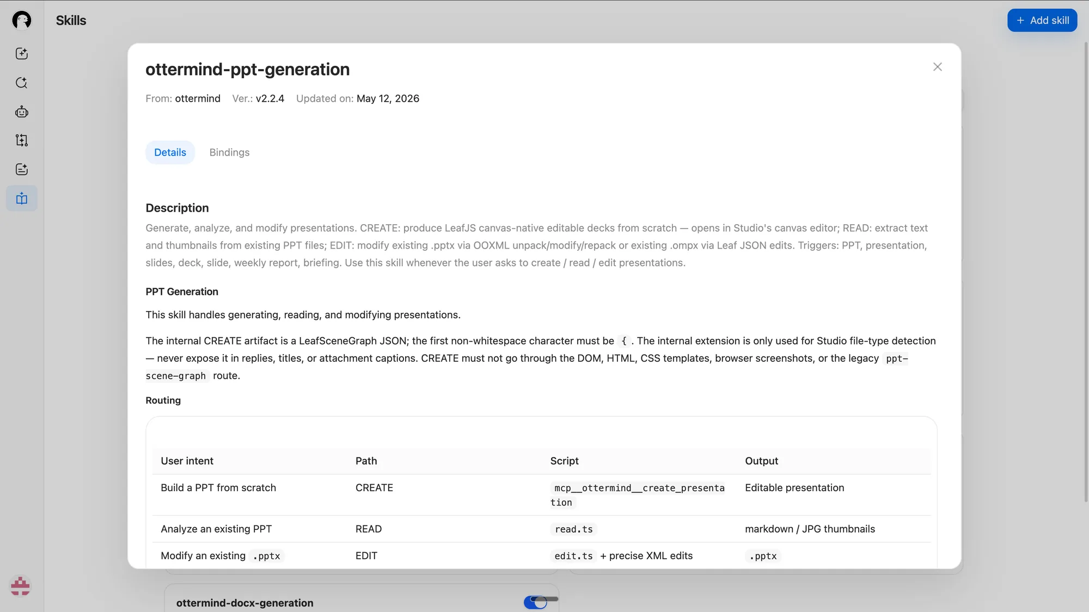Click the ottermind-docx-generation card title
This screenshot has width=1089, height=612.
click(244, 603)
